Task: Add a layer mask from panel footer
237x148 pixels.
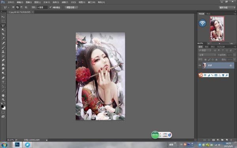Action: click(x=213, y=140)
